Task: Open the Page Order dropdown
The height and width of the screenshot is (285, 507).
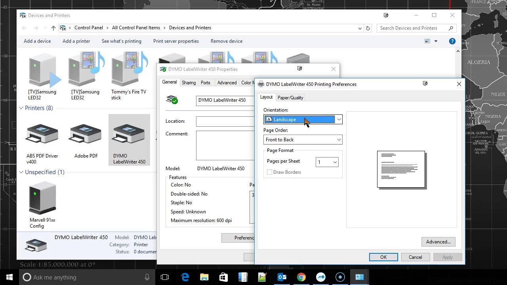Action: pos(303,140)
